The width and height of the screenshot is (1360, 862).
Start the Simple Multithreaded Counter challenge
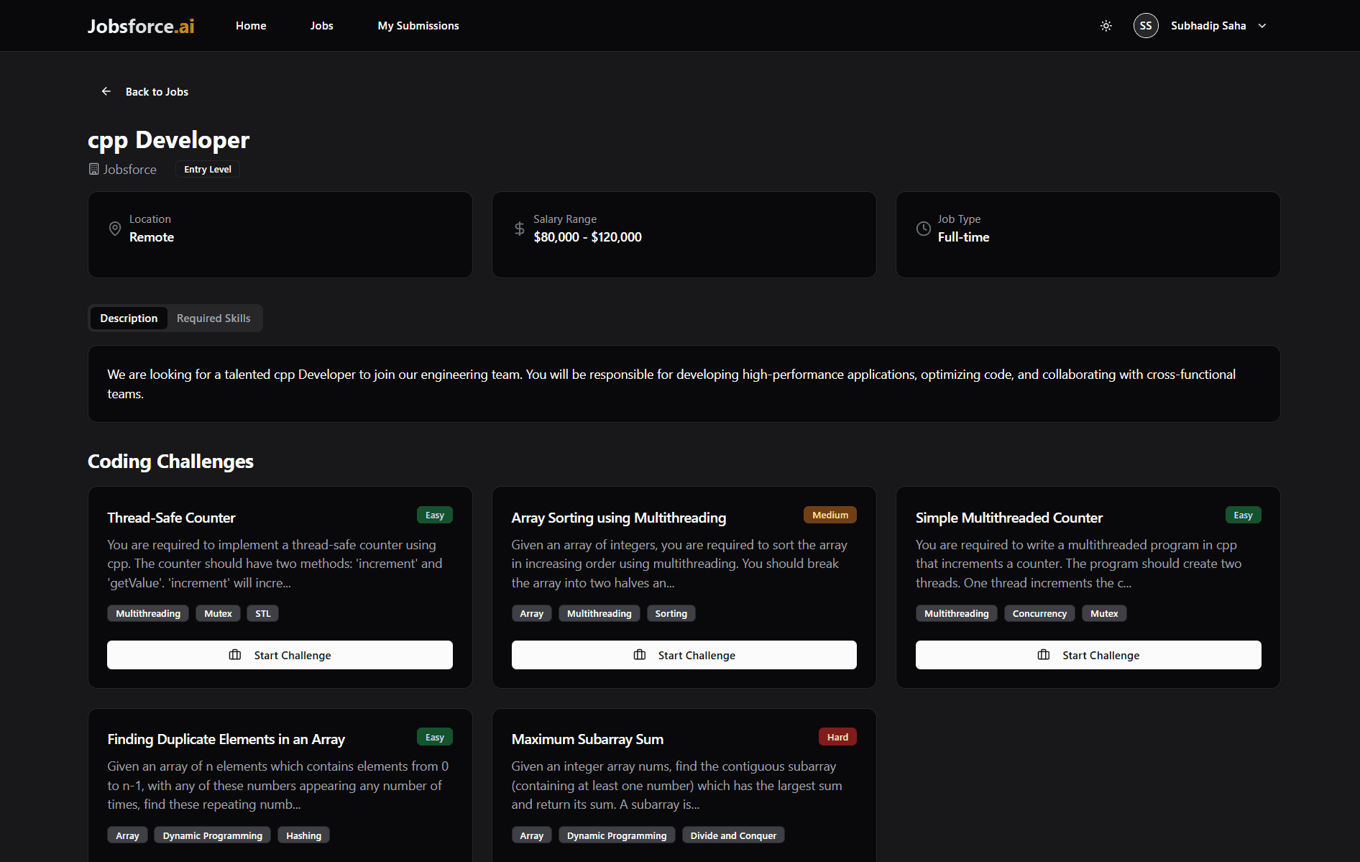tap(1088, 655)
